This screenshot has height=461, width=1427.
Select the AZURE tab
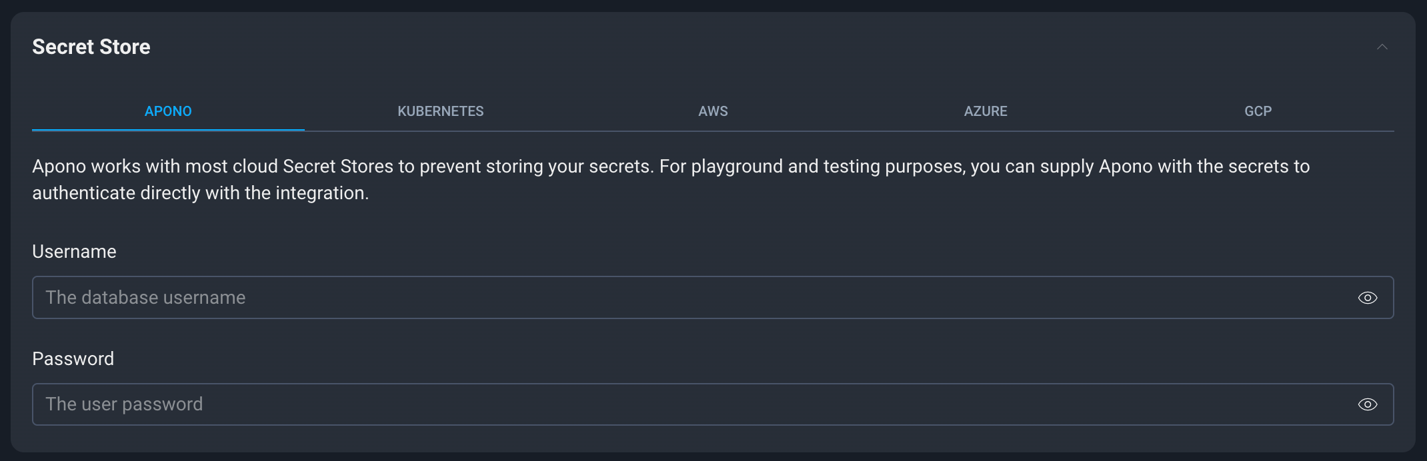pos(986,111)
